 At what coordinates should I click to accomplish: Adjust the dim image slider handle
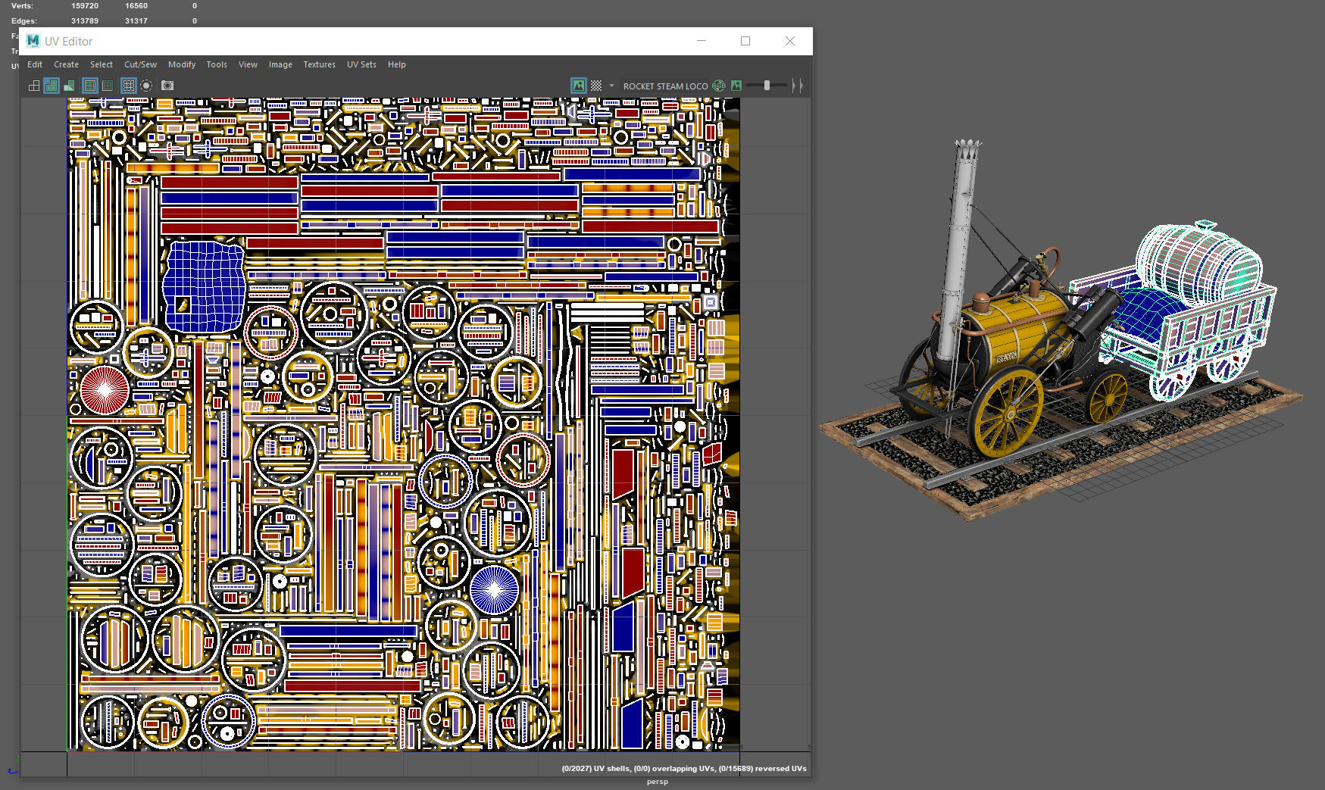pyautogui.click(x=767, y=86)
